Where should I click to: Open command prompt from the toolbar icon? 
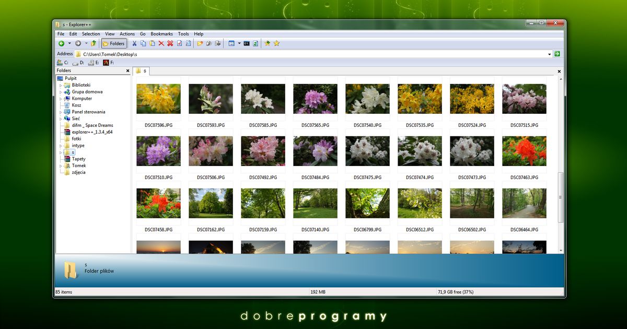(246, 43)
